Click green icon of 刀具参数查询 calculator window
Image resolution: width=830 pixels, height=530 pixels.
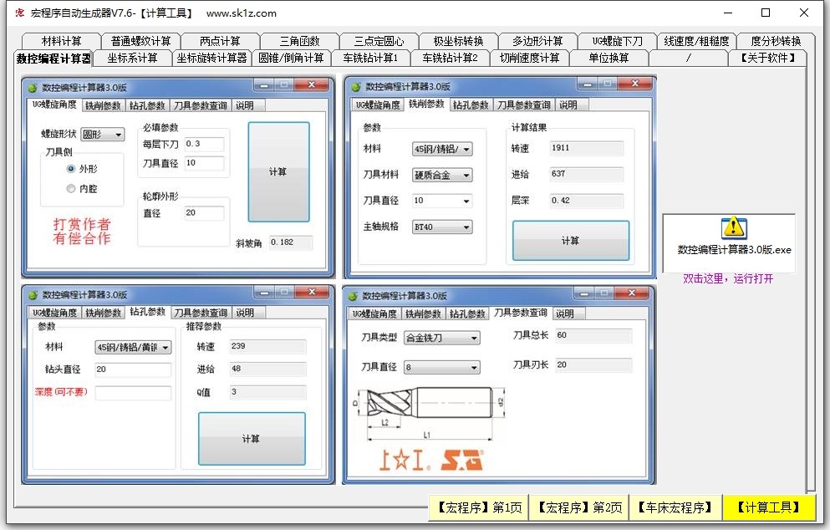[x=353, y=295]
